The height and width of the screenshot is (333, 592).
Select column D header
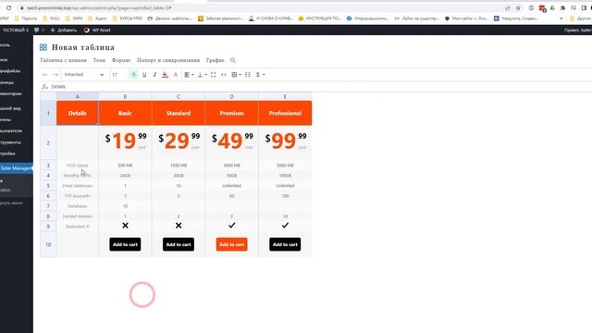(232, 96)
